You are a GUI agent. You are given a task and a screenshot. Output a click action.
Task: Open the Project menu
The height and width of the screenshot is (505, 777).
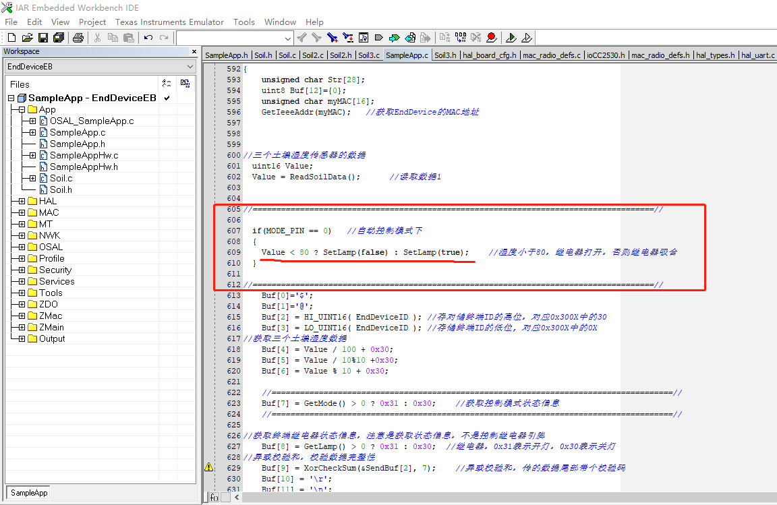click(x=92, y=22)
